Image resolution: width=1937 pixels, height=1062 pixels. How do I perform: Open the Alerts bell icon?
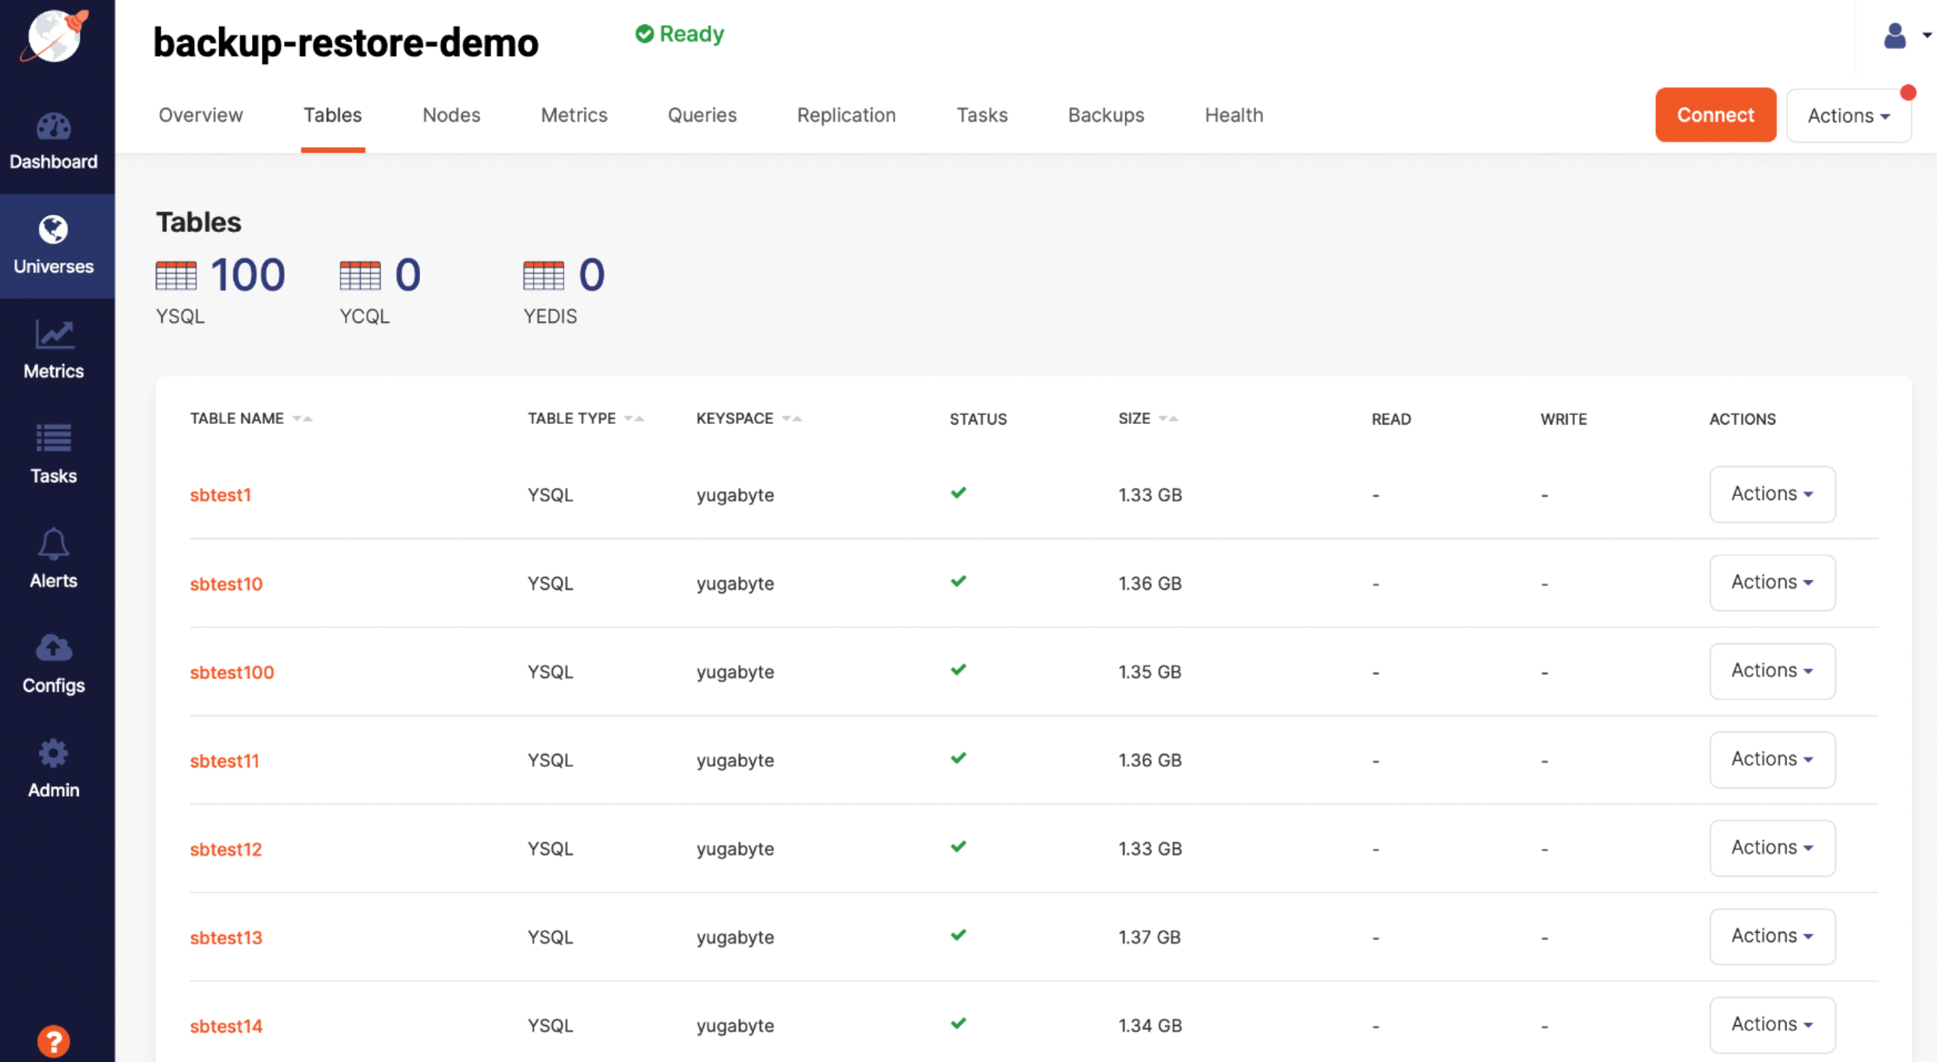[x=53, y=544]
